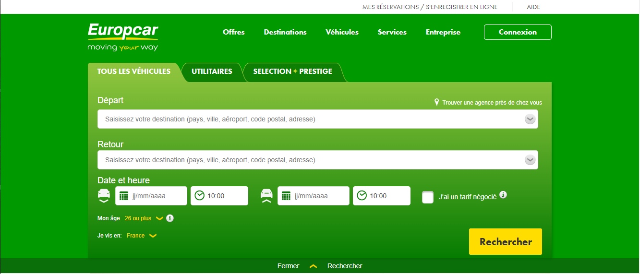Click the Connexion button
Image resolution: width=640 pixels, height=274 pixels.
click(x=518, y=32)
